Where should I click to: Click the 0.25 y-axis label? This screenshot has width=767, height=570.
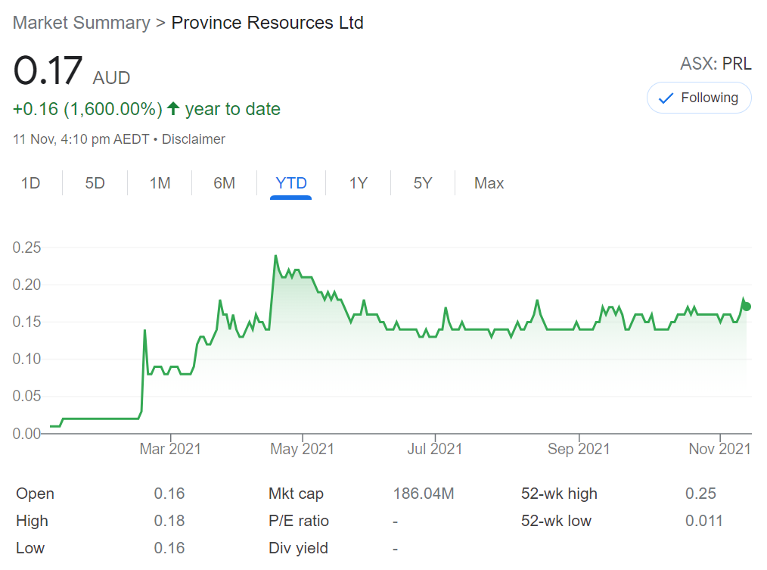coord(27,248)
